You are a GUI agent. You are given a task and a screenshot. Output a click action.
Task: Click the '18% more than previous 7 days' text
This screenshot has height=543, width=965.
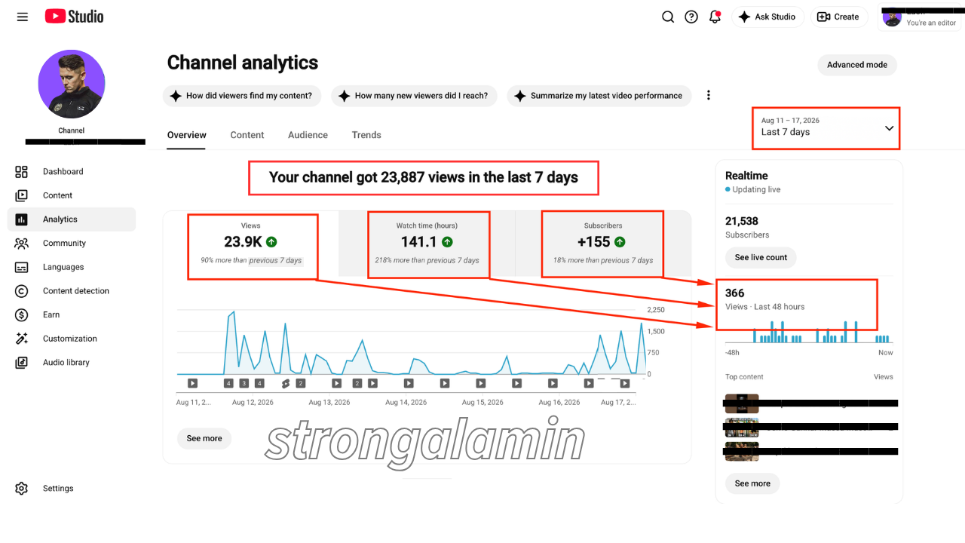point(603,260)
